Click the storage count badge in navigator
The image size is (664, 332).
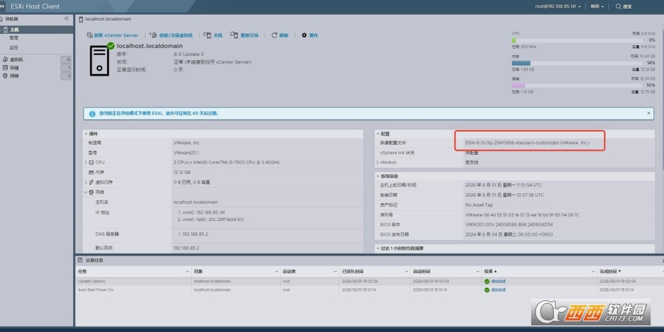pos(66,68)
